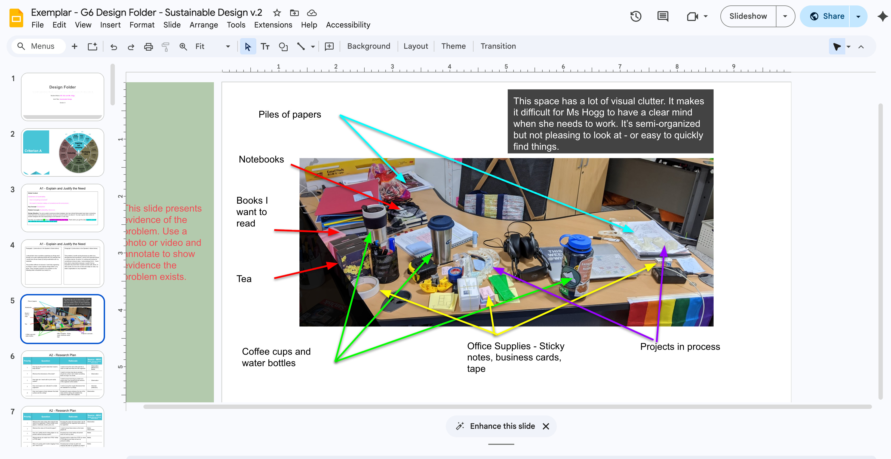Image resolution: width=891 pixels, height=459 pixels.
Task: Click the Add comment toolbar icon
Action: coord(329,46)
